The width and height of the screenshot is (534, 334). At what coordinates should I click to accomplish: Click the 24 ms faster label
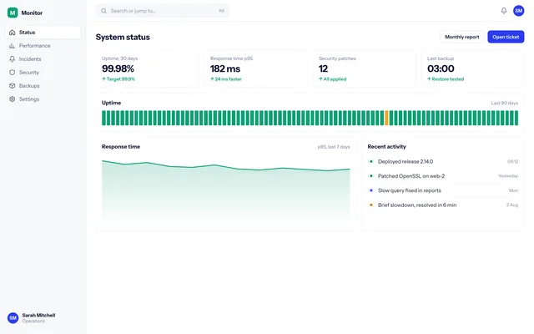coord(226,79)
